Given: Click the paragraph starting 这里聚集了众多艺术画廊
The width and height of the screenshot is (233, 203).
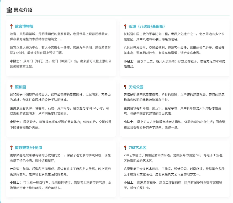Looking at the screenshot, I should click(174, 172).
